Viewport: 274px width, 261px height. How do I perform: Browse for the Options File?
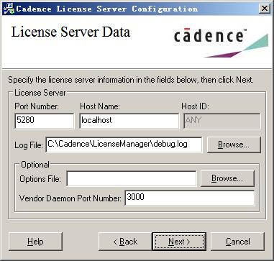coord(227,178)
